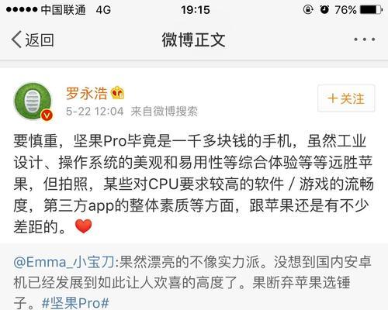Image resolution: width=388 pixels, height=310 pixels.
Task: Tap the 来自微博搜索 source link
Action: coord(165,112)
